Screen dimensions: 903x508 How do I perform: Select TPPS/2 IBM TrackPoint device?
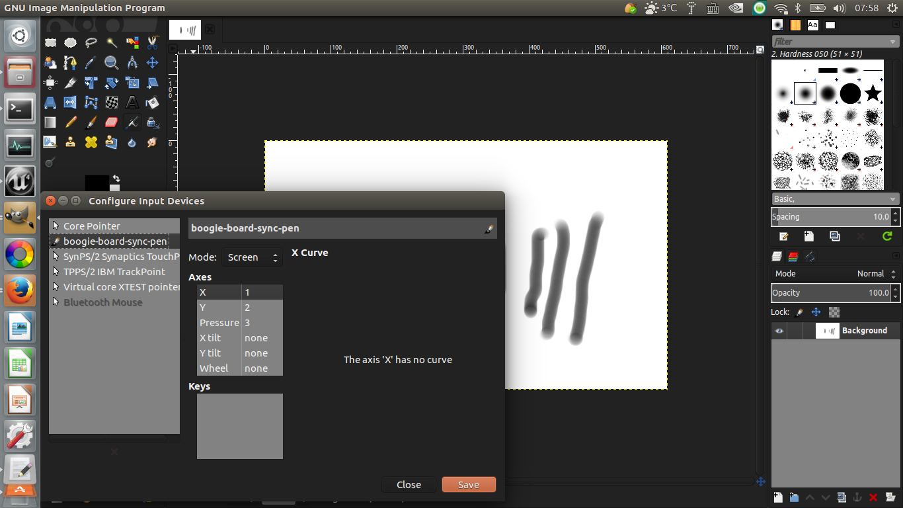coord(114,272)
